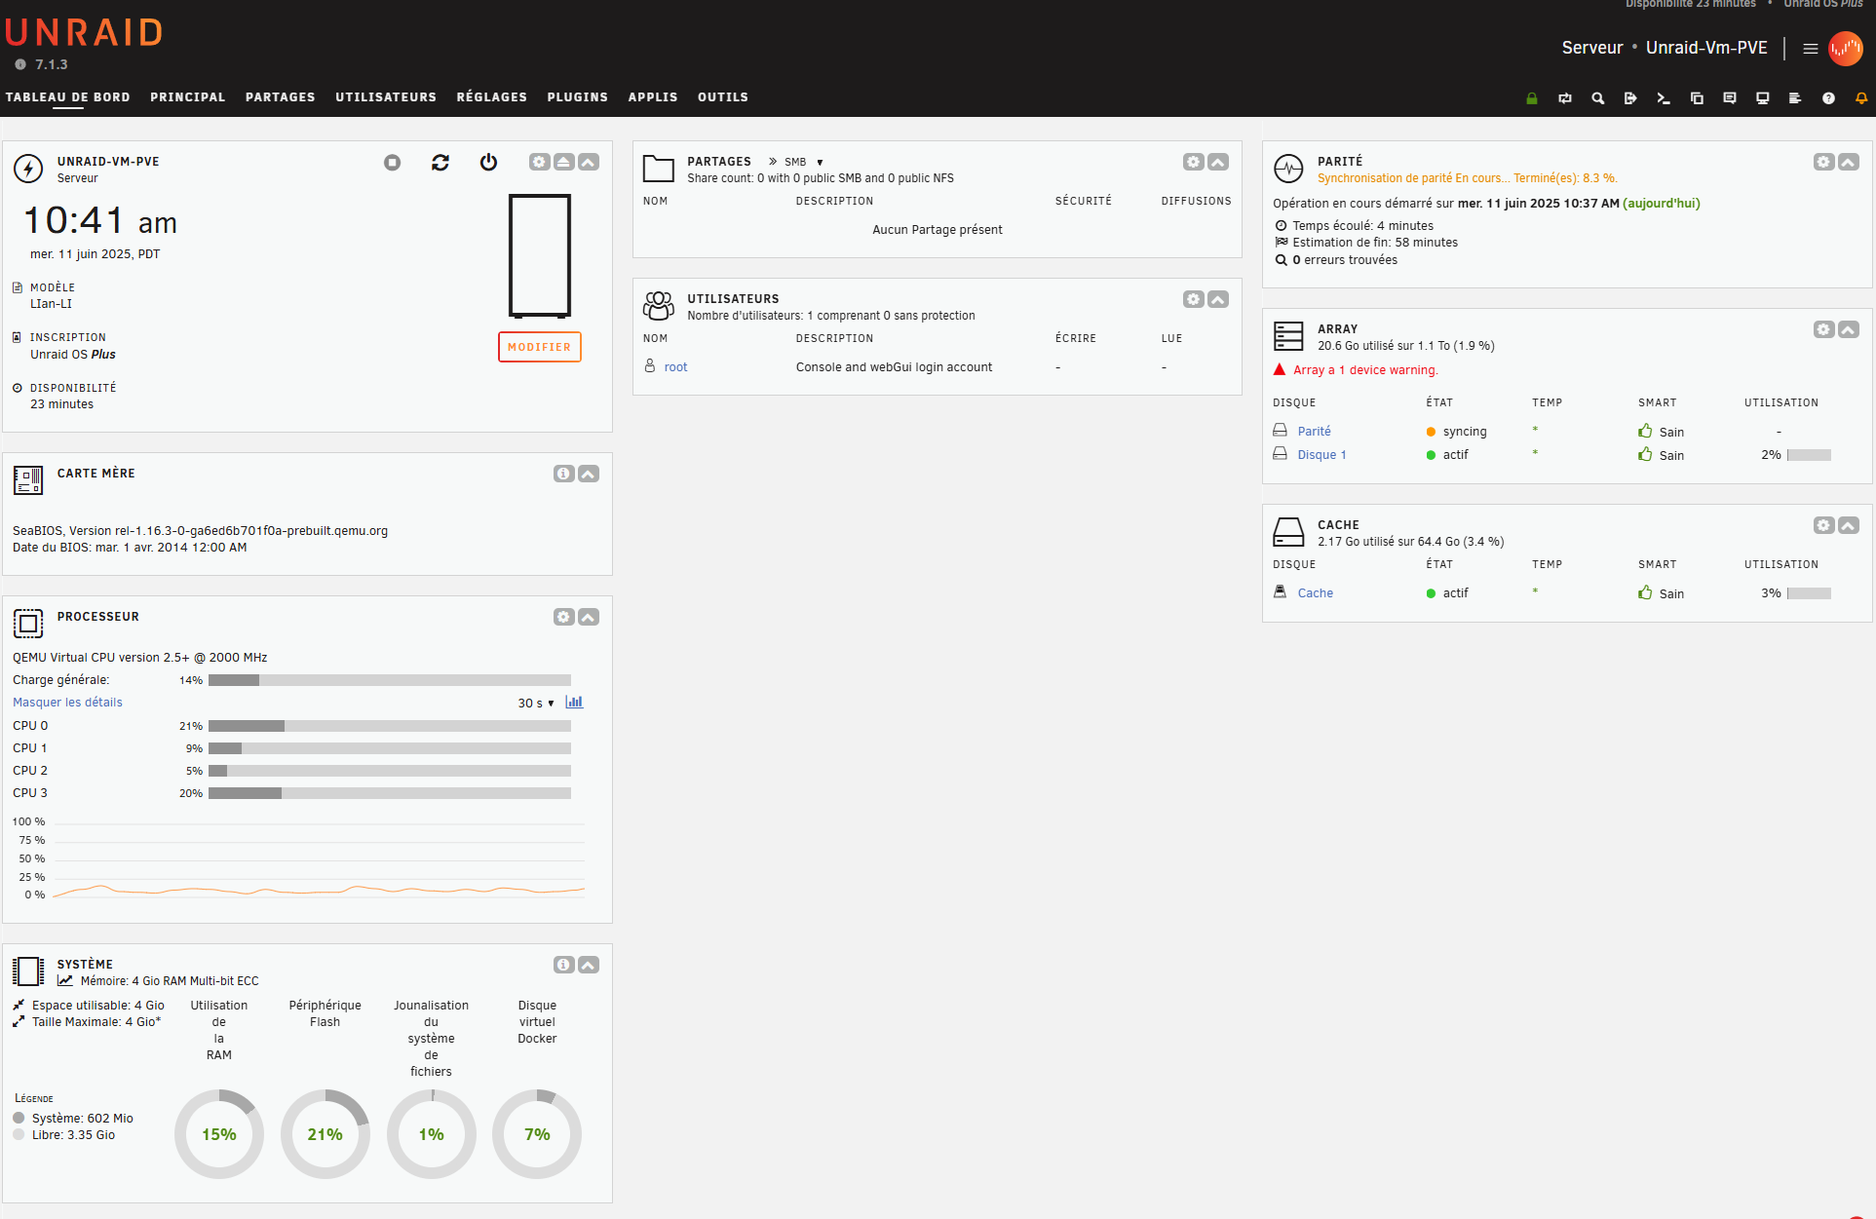The width and height of the screenshot is (1876, 1219).
Task: Click the reboot arrows icon in server panel
Action: [440, 163]
